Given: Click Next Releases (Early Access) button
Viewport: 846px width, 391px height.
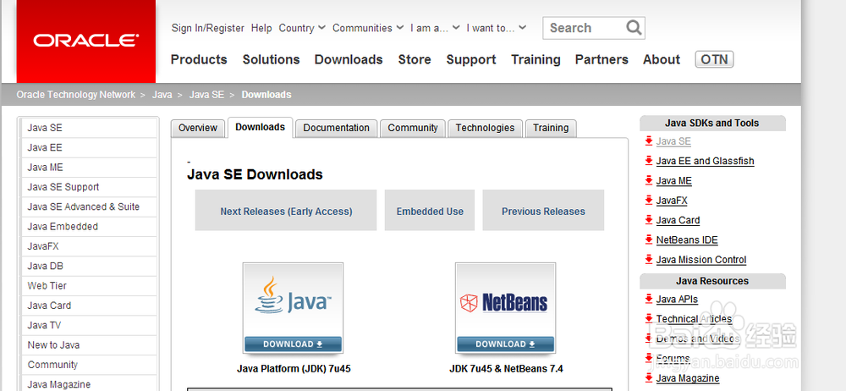Looking at the screenshot, I should [286, 211].
